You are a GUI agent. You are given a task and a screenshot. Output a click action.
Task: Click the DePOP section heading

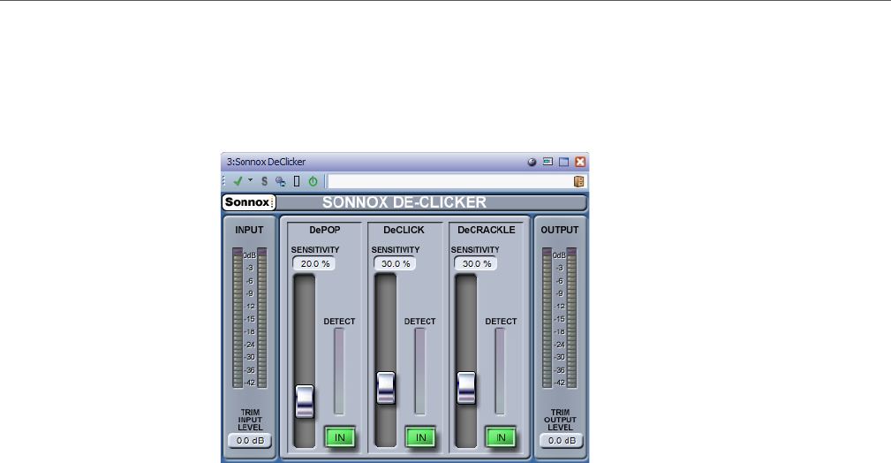click(324, 230)
